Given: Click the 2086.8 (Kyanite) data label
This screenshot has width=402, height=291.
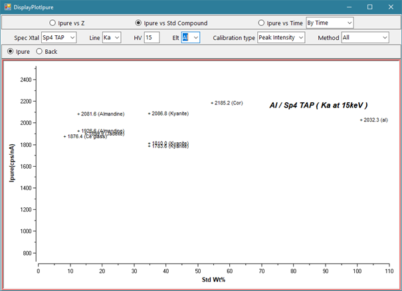Looking at the screenshot, I should click(170, 114).
